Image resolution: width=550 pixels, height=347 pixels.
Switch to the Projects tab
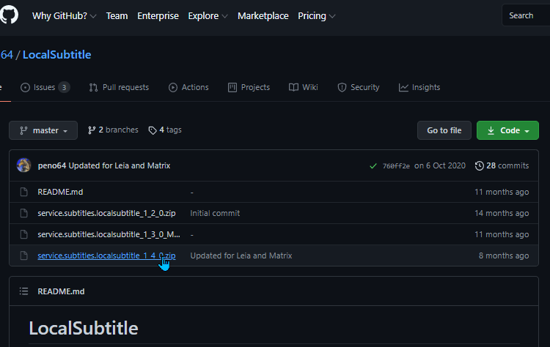pos(249,87)
